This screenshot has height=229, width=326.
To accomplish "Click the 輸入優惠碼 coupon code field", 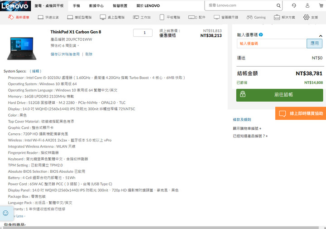I will pyautogui.click(x=272, y=44).
